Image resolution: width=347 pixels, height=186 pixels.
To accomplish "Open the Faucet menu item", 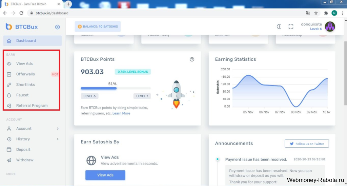I will (32, 95).
